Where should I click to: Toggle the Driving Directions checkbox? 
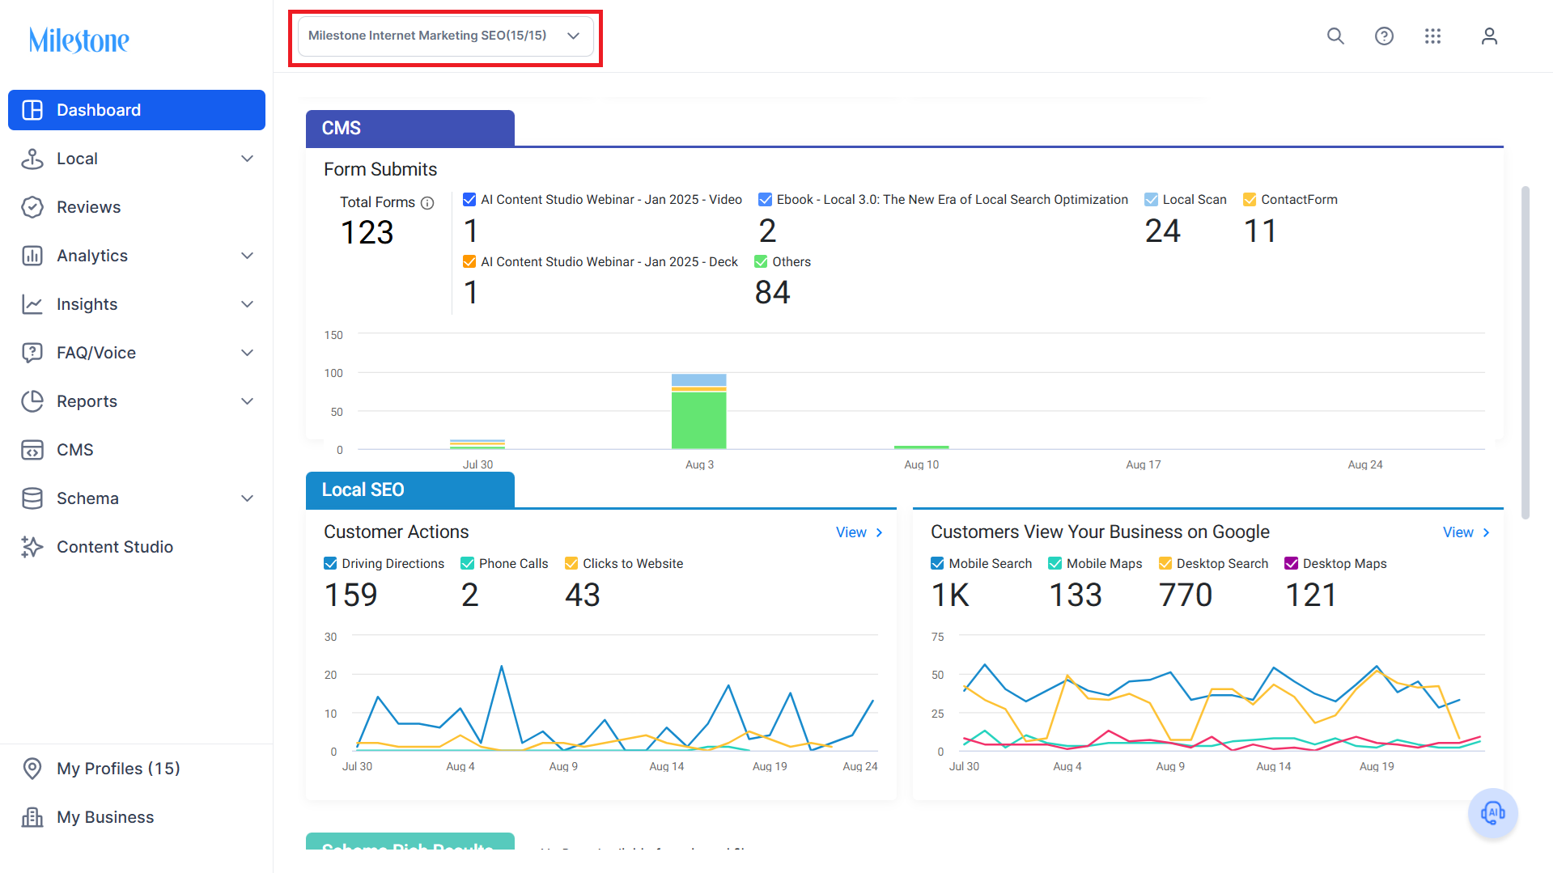coord(330,563)
